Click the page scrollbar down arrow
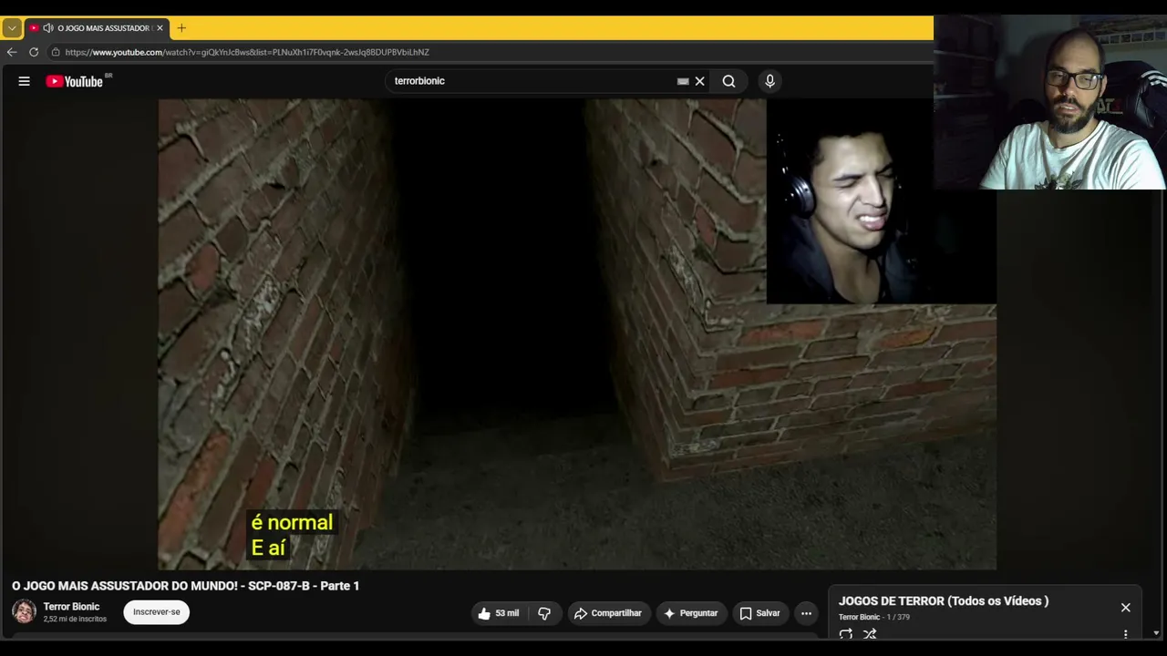This screenshot has height=656, width=1167. 1156,633
